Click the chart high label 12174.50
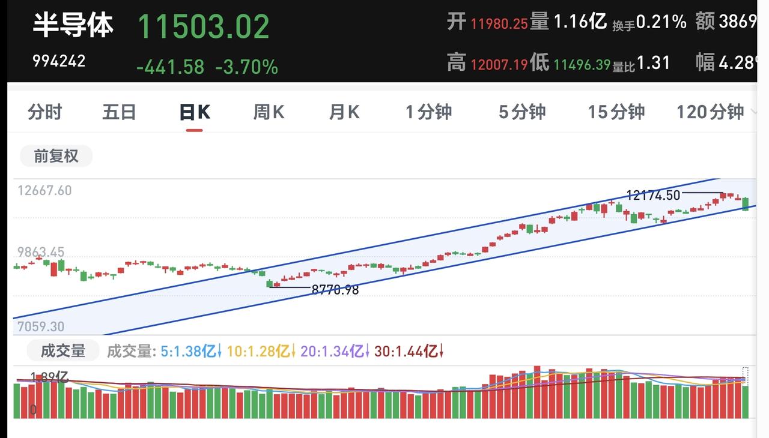Viewport: 769px width, 438px height. click(x=653, y=195)
